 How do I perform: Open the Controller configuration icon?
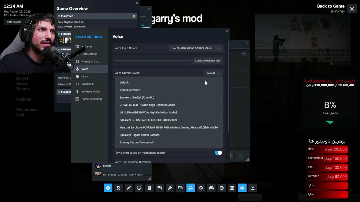click(x=211, y=188)
